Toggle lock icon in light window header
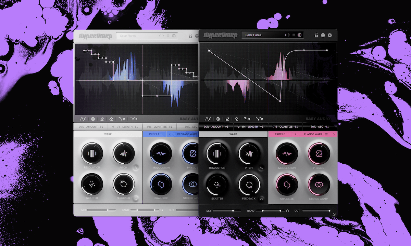 191,35
